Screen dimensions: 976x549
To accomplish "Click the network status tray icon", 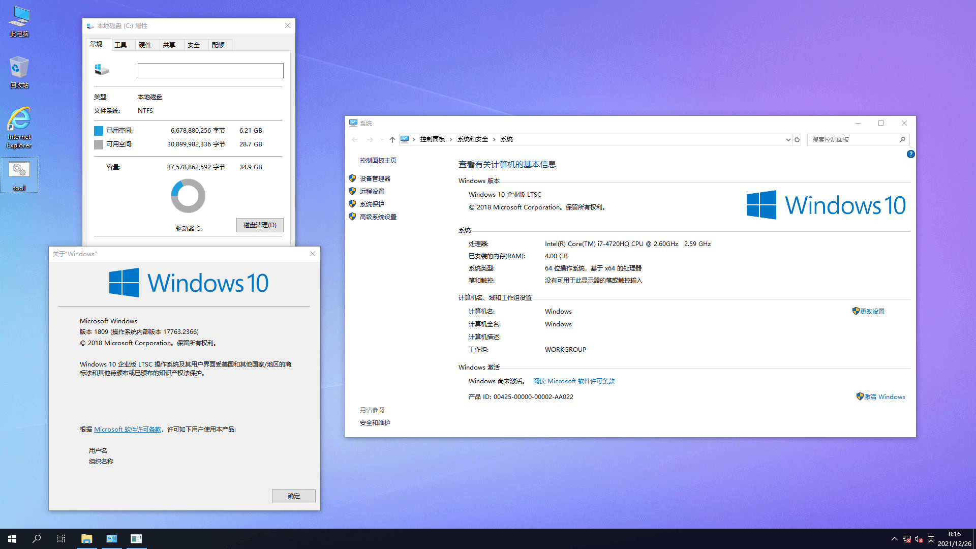I will (907, 539).
